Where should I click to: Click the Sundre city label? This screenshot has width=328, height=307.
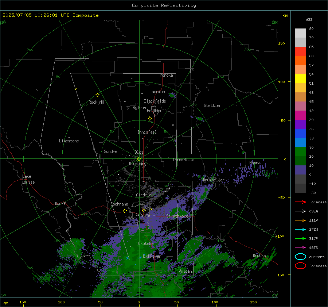[x=110, y=151]
